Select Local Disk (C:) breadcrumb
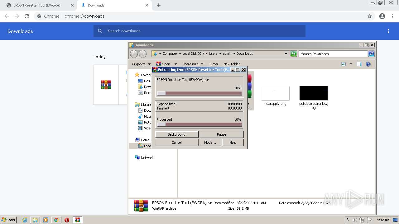This screenshot has height=224, width=399. point(193,54)
